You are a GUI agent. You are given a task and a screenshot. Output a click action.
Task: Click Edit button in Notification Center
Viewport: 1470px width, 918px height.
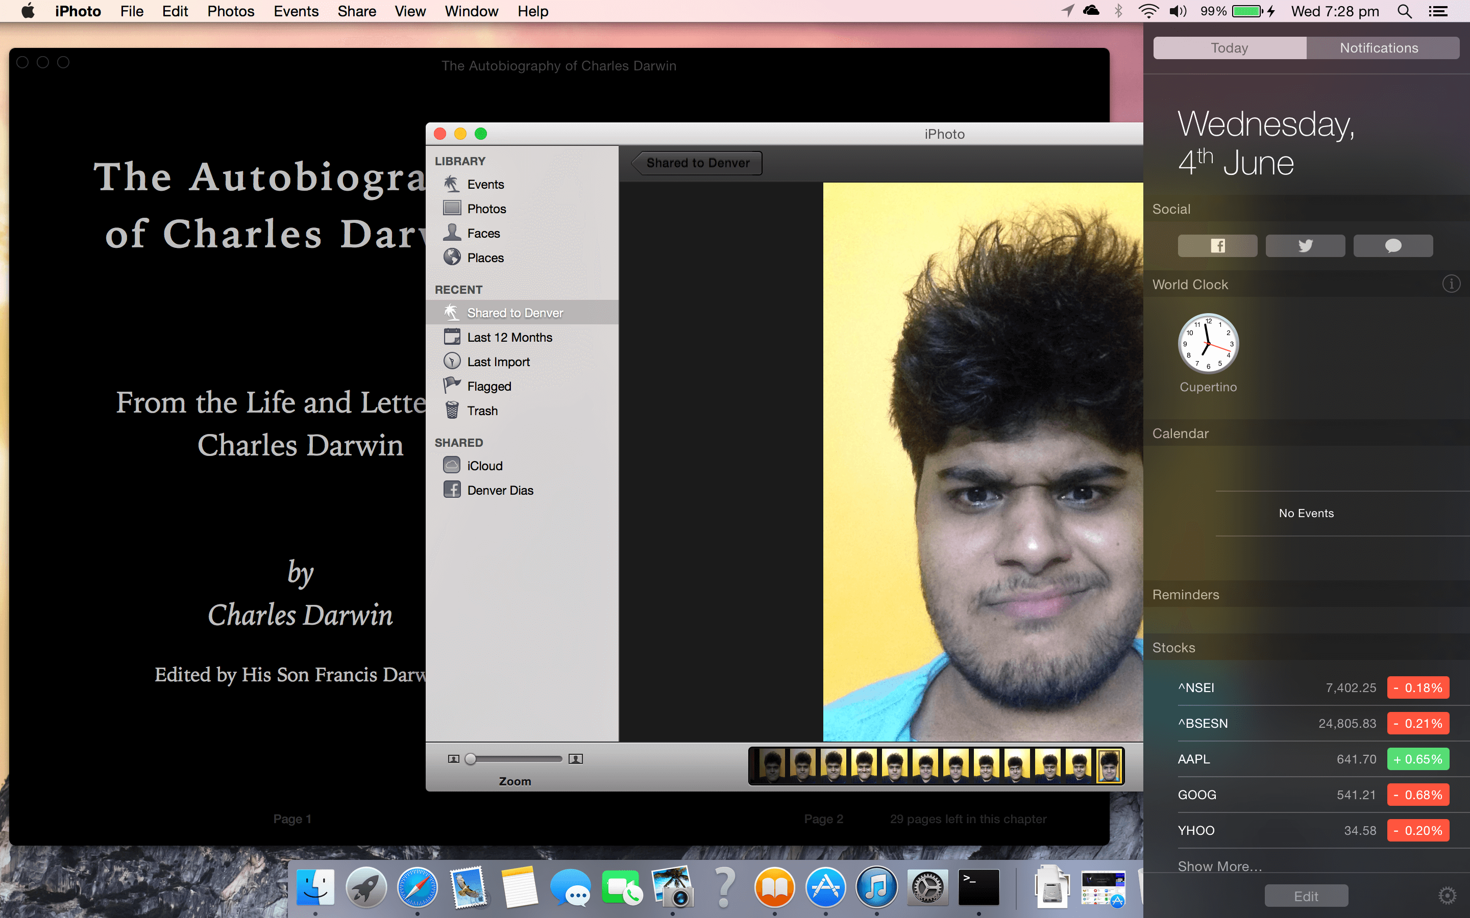tap(1306, 896)
